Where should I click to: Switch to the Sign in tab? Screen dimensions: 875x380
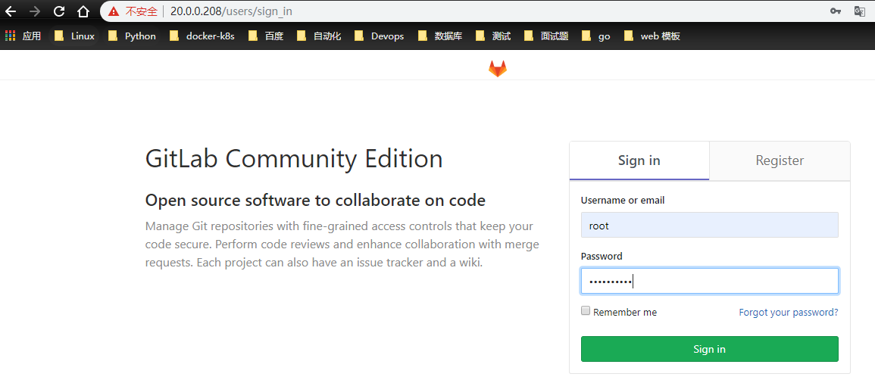[639, 160]
